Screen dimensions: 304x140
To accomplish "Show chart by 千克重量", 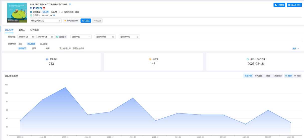I will 258,76.
